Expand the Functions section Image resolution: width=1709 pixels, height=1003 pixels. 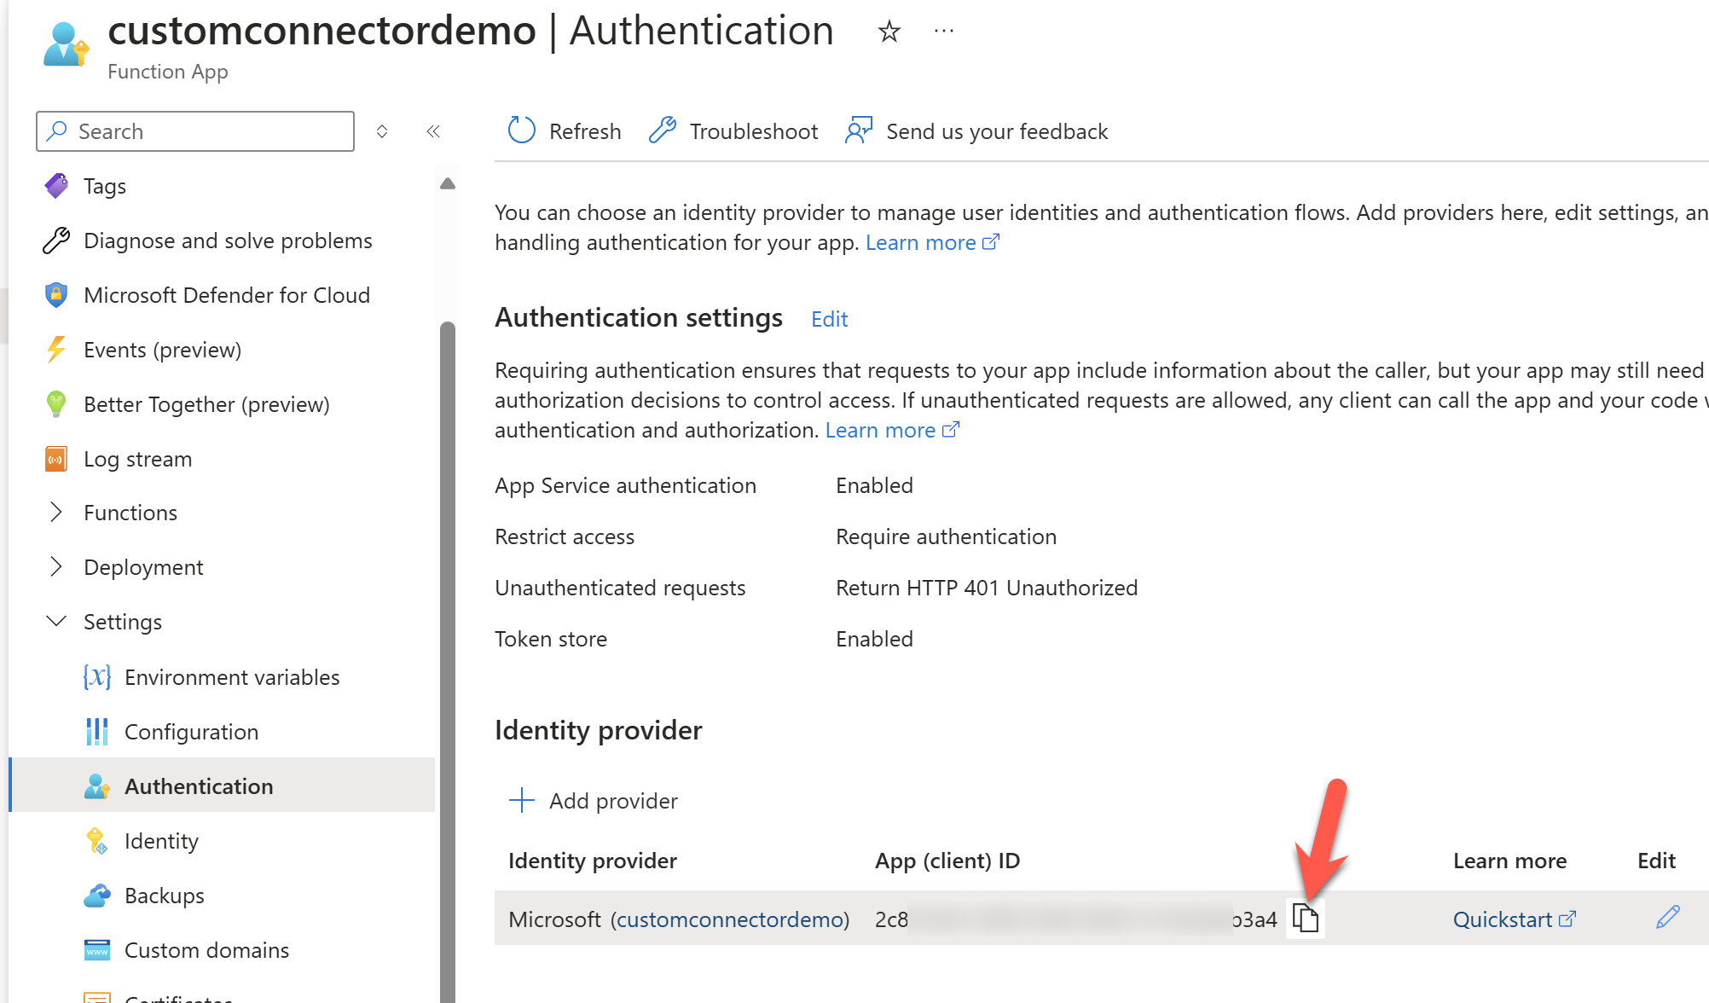(x=130, y=512)
